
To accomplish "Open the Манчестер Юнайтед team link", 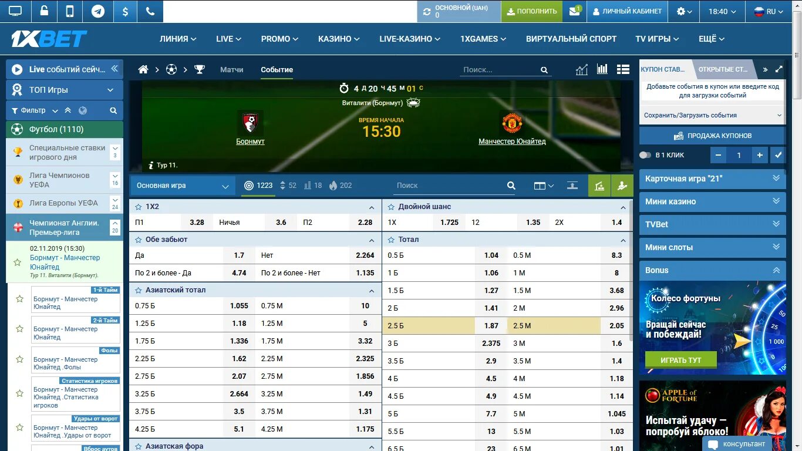I will coord(512,142).
